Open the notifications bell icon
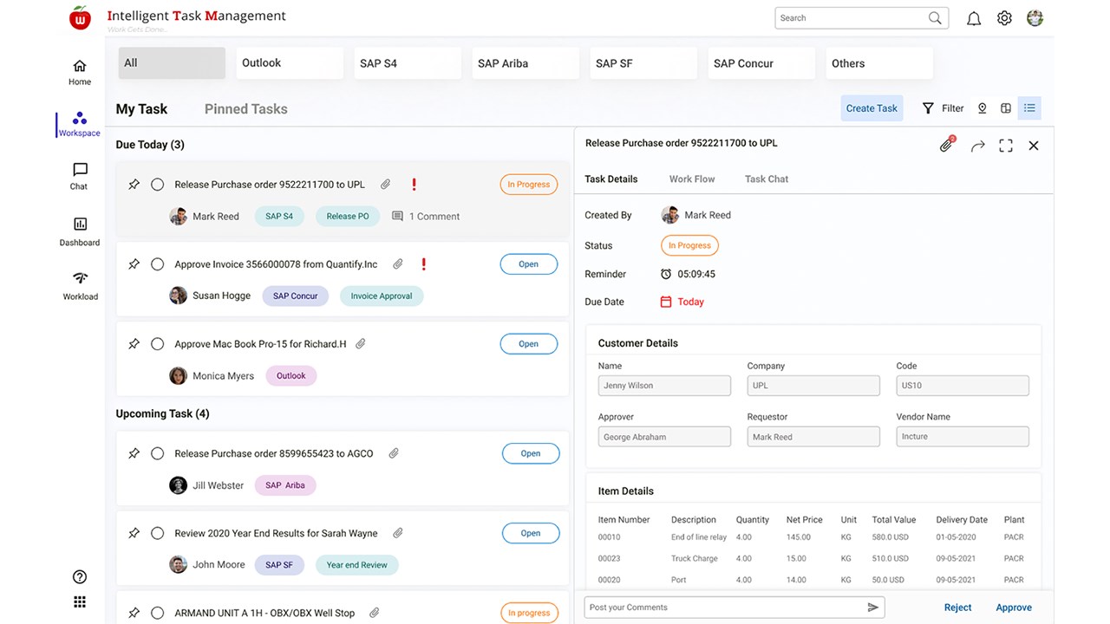1110x624 pixels. 974,18
